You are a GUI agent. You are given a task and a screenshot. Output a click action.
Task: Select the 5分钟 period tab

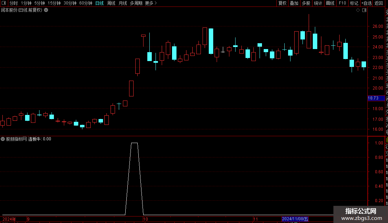tap(39, 3)
